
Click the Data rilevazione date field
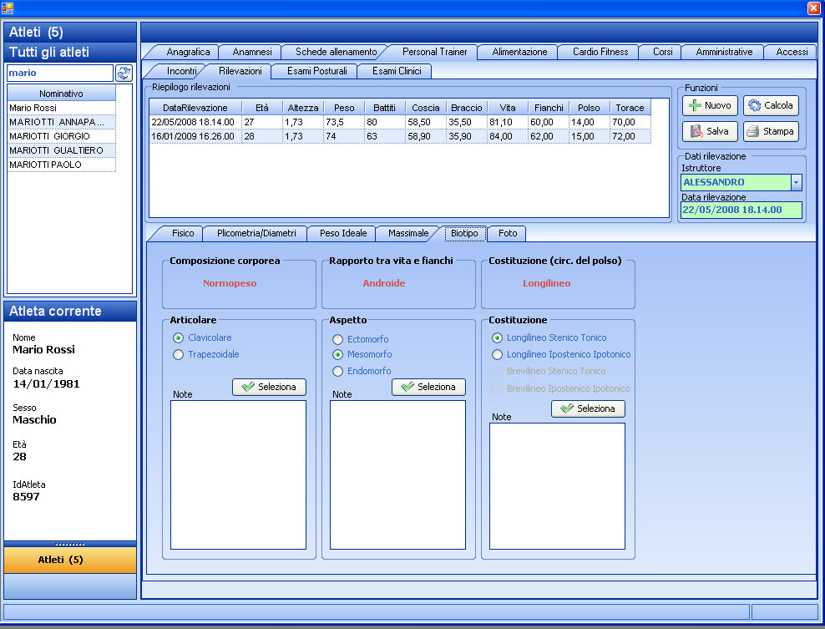tap(741, 210)
